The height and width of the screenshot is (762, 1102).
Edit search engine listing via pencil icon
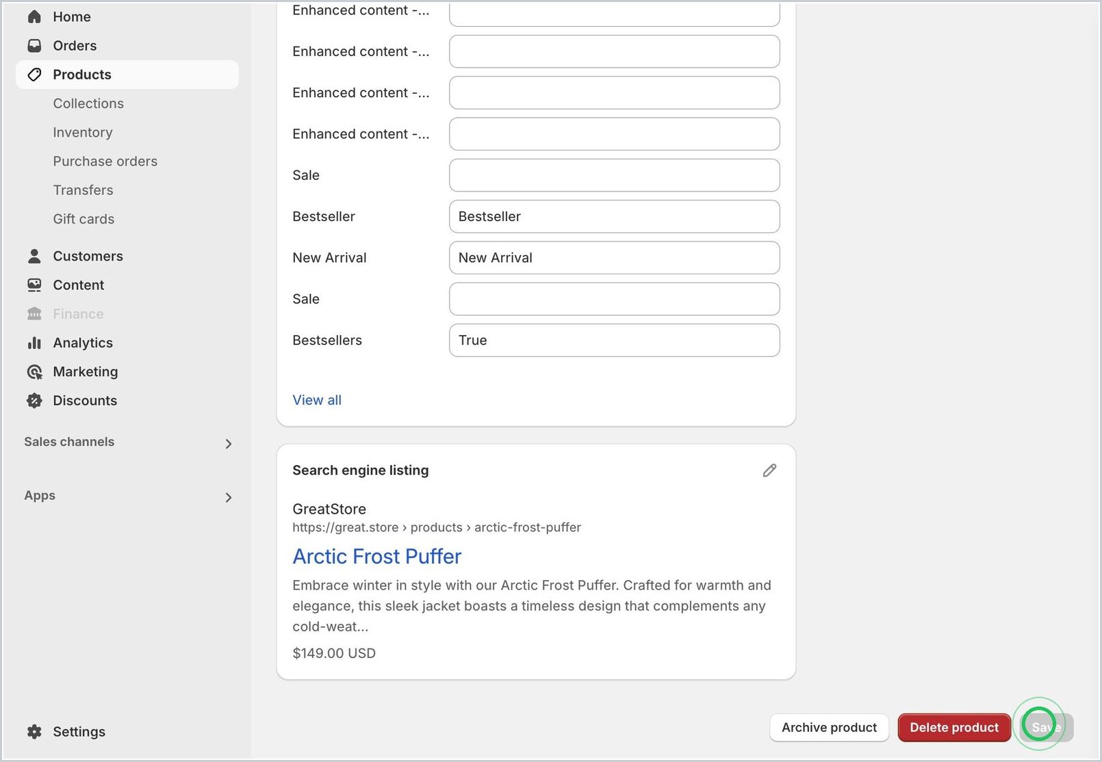coord(769,470)
